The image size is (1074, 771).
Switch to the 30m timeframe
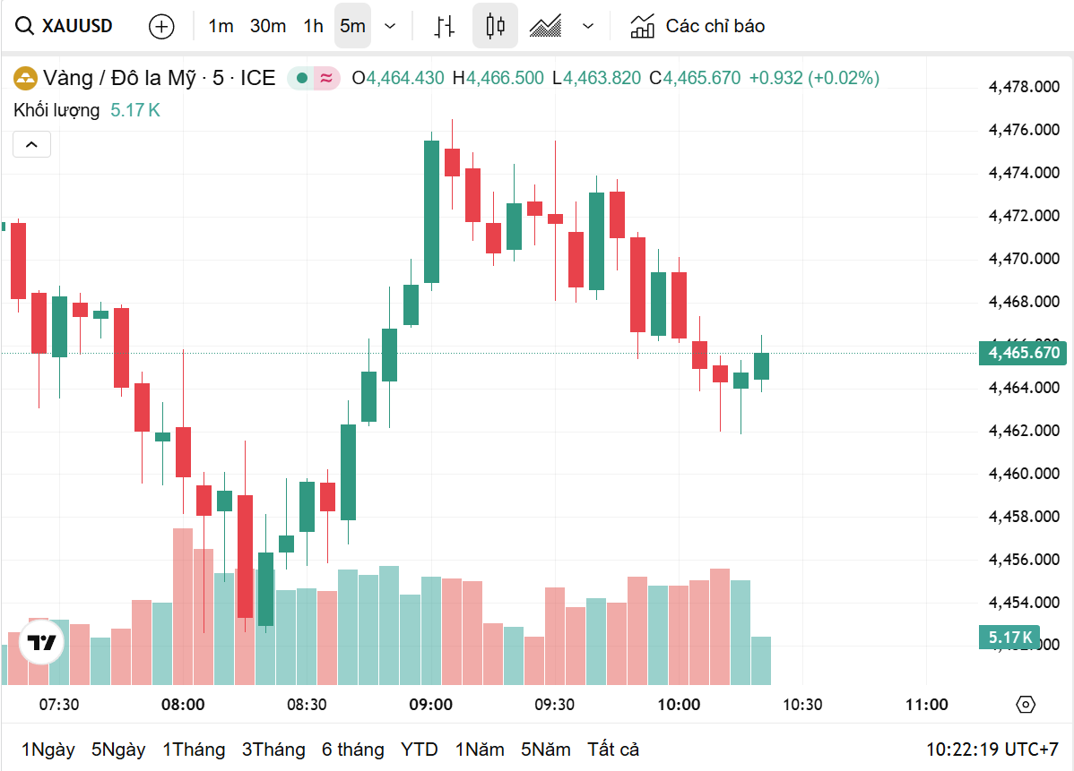pos(267,26)
